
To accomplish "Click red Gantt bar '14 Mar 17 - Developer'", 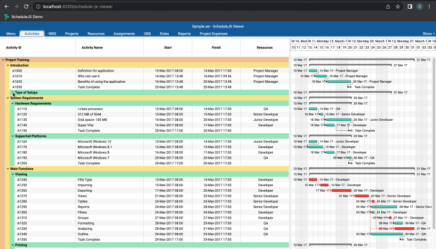I will 313,180.
